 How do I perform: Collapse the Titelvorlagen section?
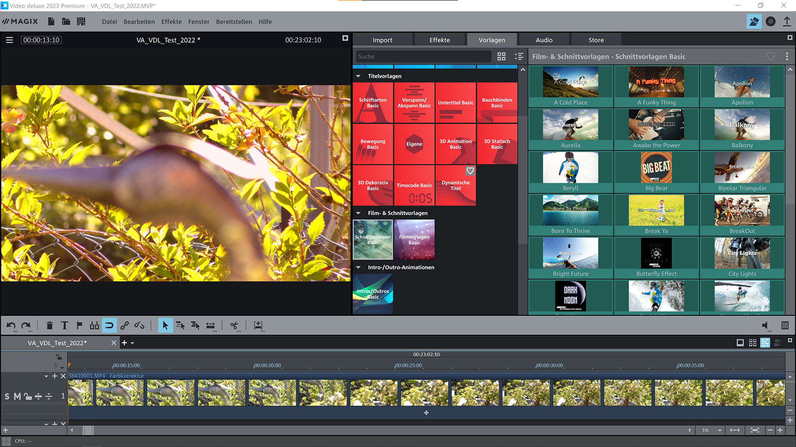(358, 76)
